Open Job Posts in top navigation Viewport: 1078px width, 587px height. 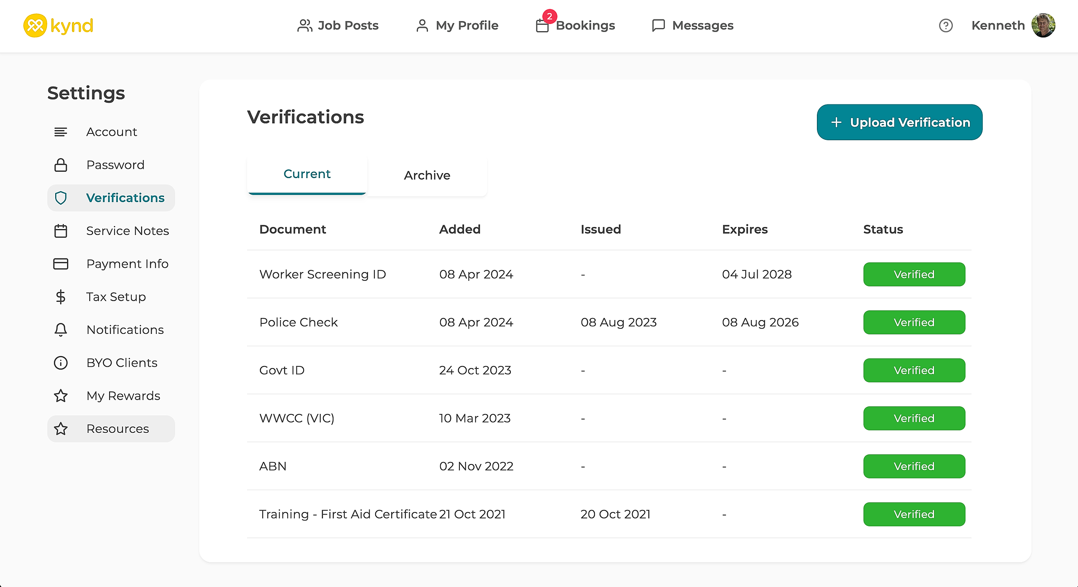pos(338,26)
